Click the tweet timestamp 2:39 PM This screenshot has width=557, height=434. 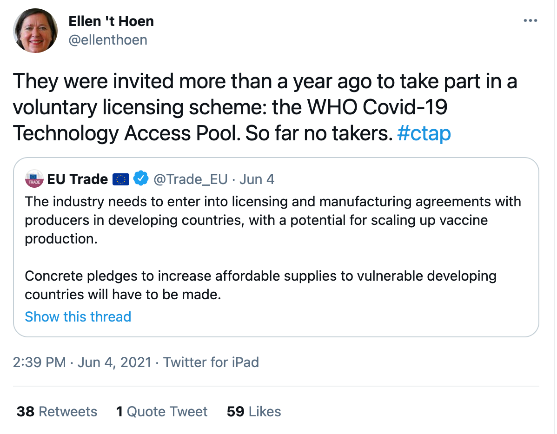click(x=37, y=362)
